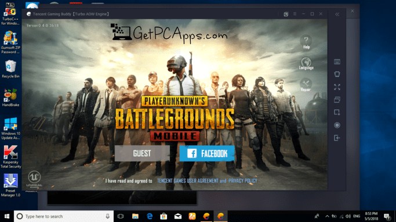The width and height of the screenshot is (396, 222).
Task: Select the Recycle Bin desktop icon
Action: [10, 69]
